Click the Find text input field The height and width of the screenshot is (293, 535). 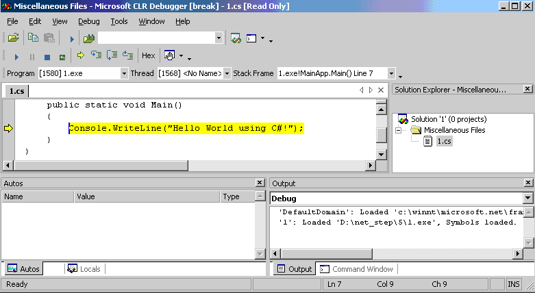tap(157, 38)
